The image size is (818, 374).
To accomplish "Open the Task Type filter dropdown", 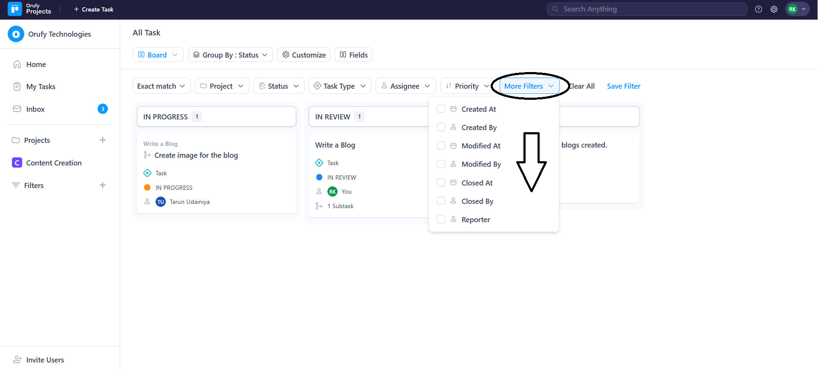I will click(340, 86).
